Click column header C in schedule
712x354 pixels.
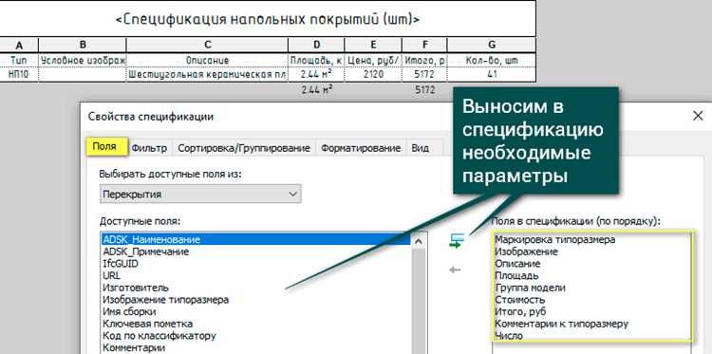click(x=207, y=45)
